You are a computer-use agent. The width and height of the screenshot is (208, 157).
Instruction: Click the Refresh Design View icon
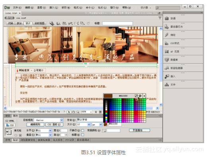coord(88,23)
